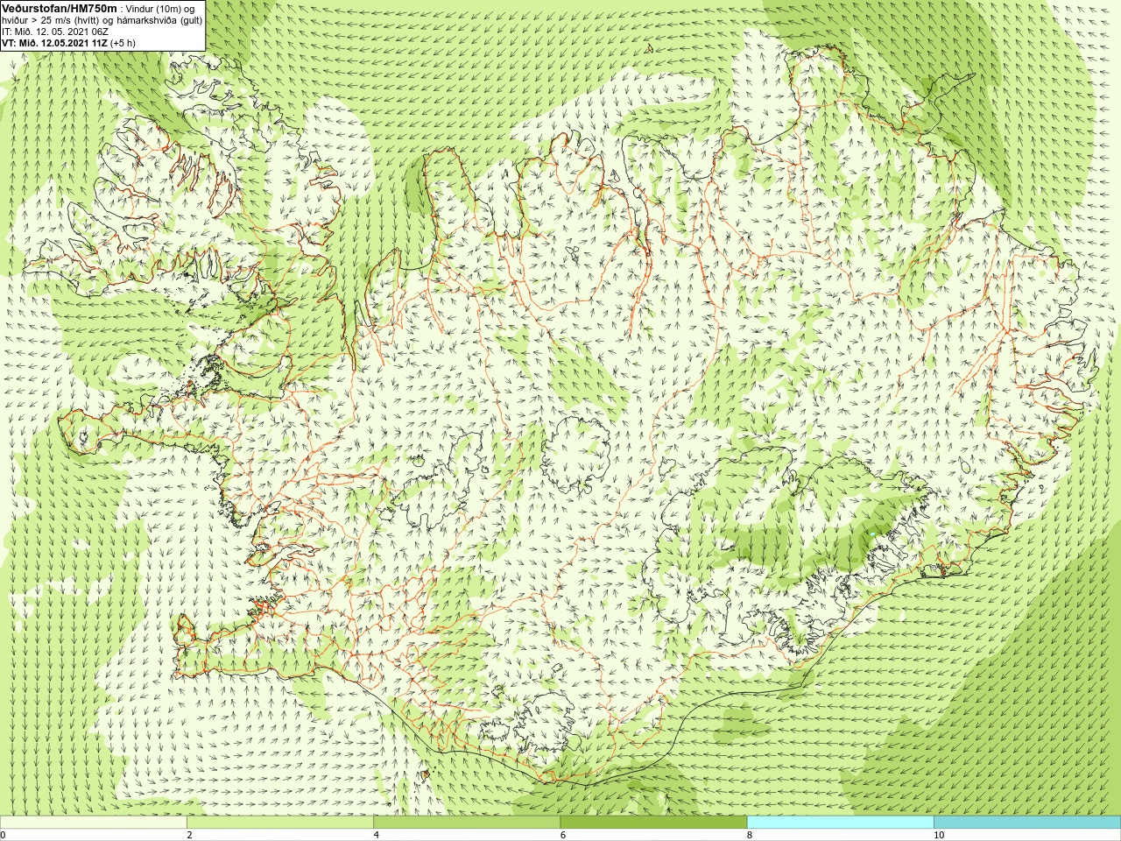Image resolution: width=1121 pixels, height=841 pixels.
Task: Click the teal above-10 legend segment
Action: (x=1027, y=822)
